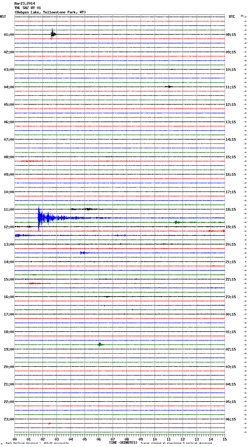The image size is (248, 447).
Task: Select the 02:00 MST row label
Action: click(x=9, y=52)
